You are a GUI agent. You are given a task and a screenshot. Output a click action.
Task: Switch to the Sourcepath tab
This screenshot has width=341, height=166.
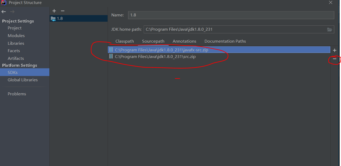tap(153, 41)
